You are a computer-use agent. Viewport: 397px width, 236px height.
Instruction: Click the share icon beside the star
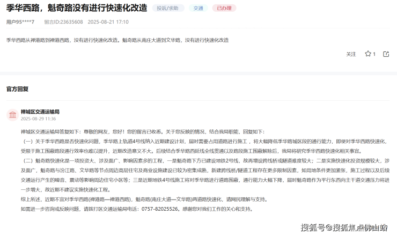(x=386, y=54)
